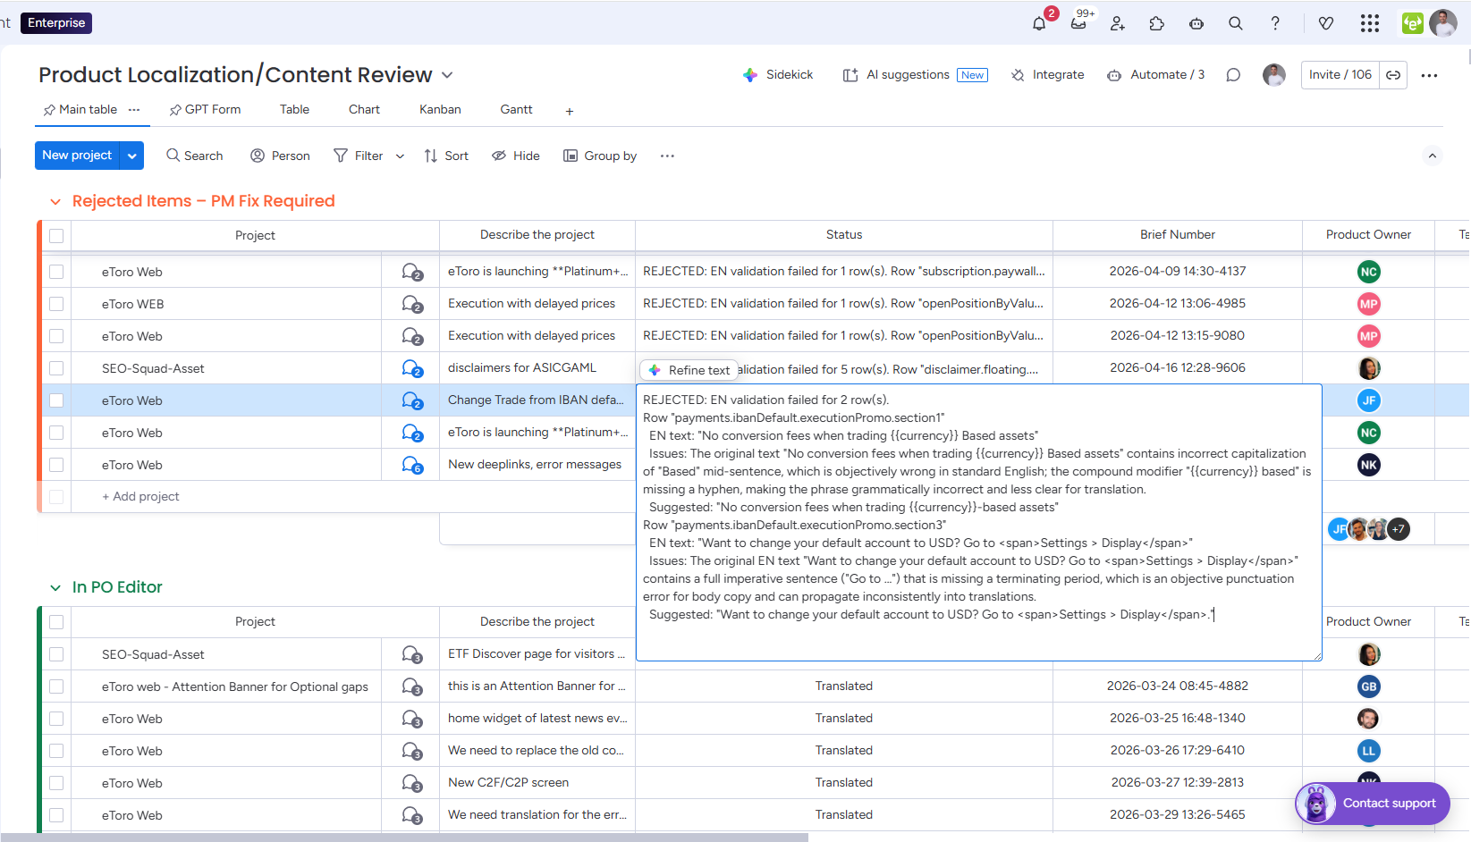Open Automate / 3 panel
The image size is (1471, 842).
tap(1155, 75)
